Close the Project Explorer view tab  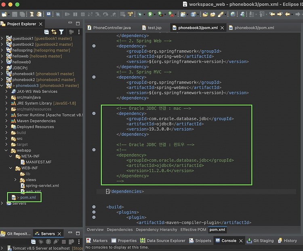(41, 24)
